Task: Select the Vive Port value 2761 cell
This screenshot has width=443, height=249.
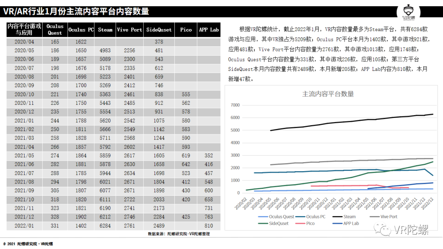Action: click(x=129, y=226)
